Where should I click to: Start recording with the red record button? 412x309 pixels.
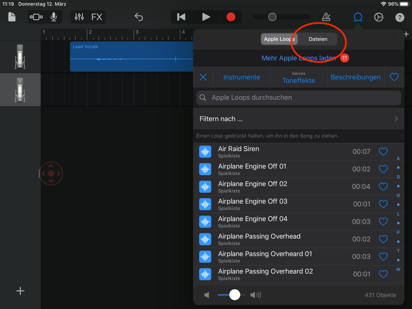tap(231, 17)
